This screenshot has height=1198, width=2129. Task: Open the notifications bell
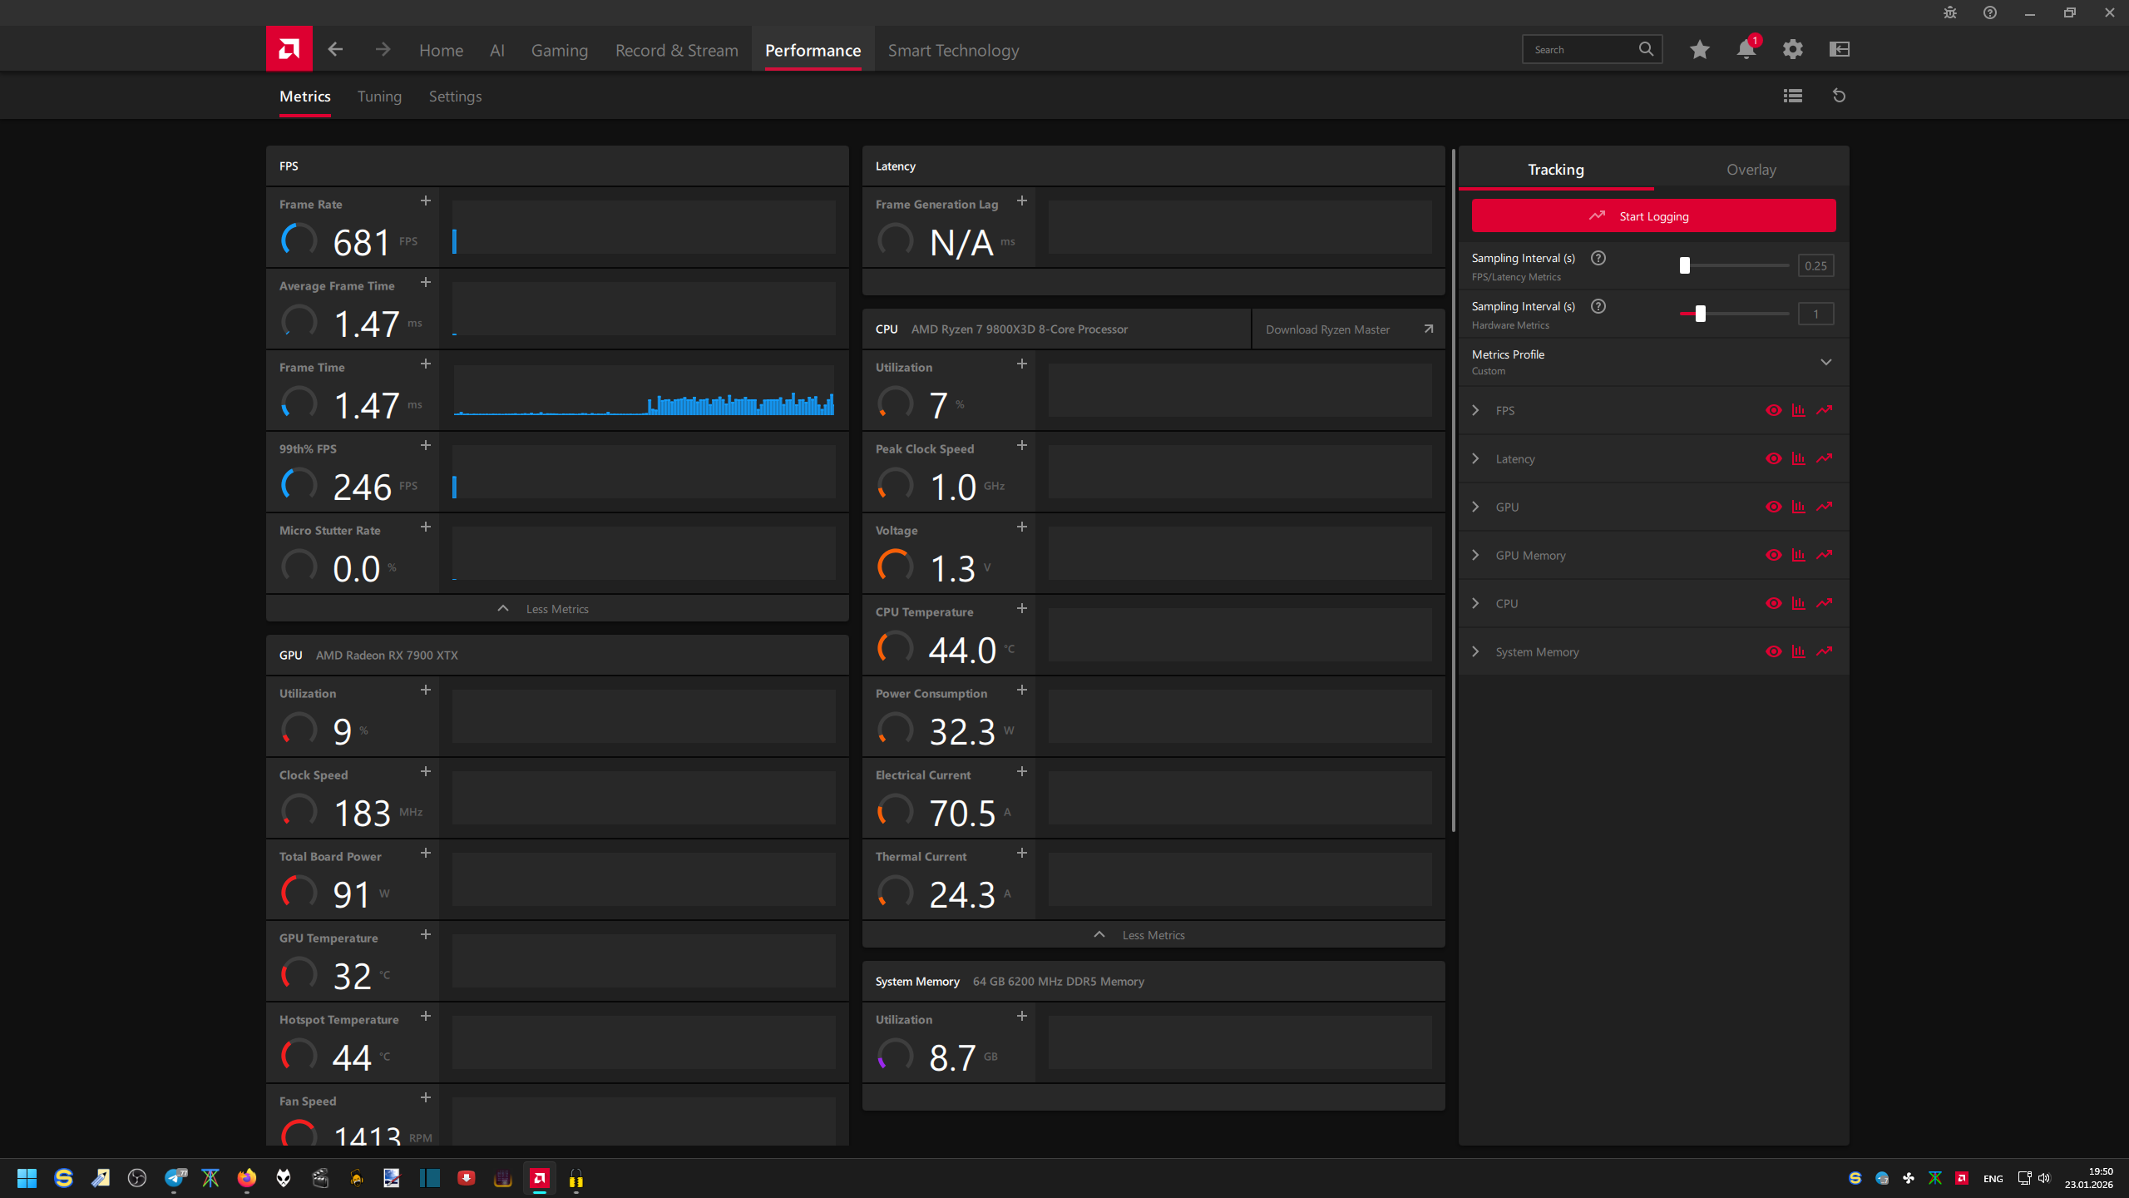pyautogui.click(x=1746, y=49)
